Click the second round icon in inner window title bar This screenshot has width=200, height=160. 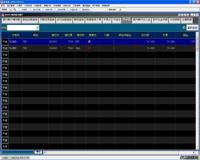coord(182,15)
